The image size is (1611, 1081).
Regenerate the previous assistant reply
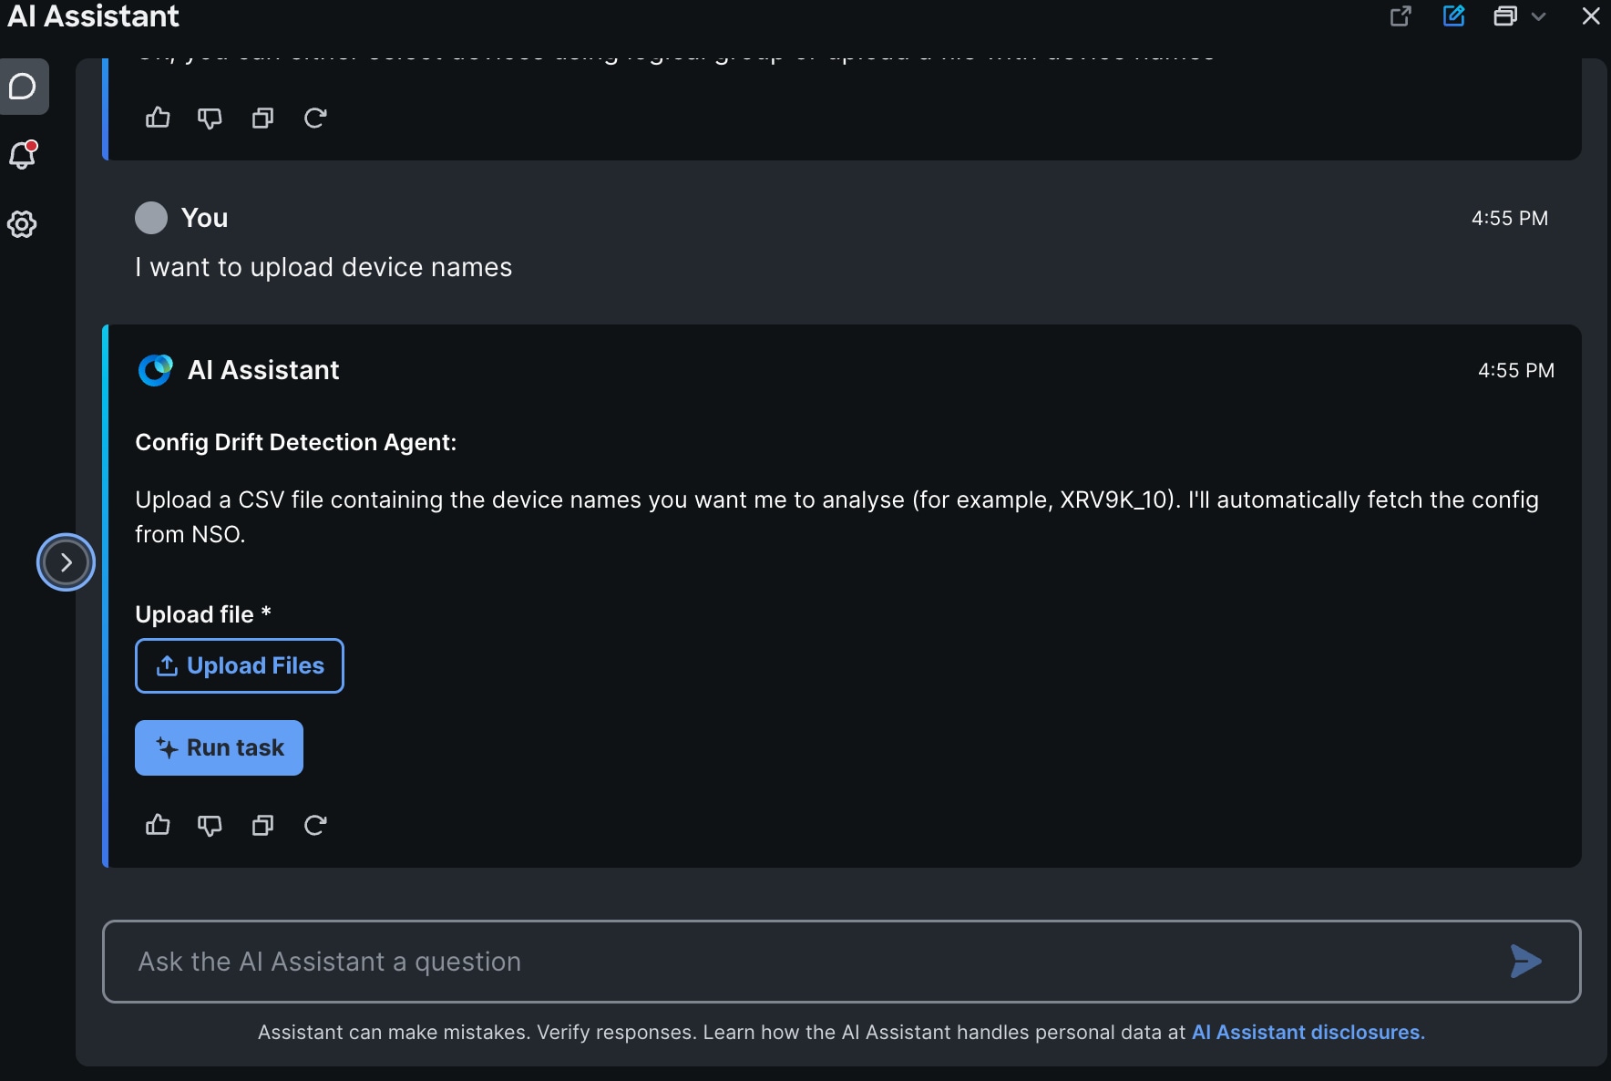tap(315, 118)
